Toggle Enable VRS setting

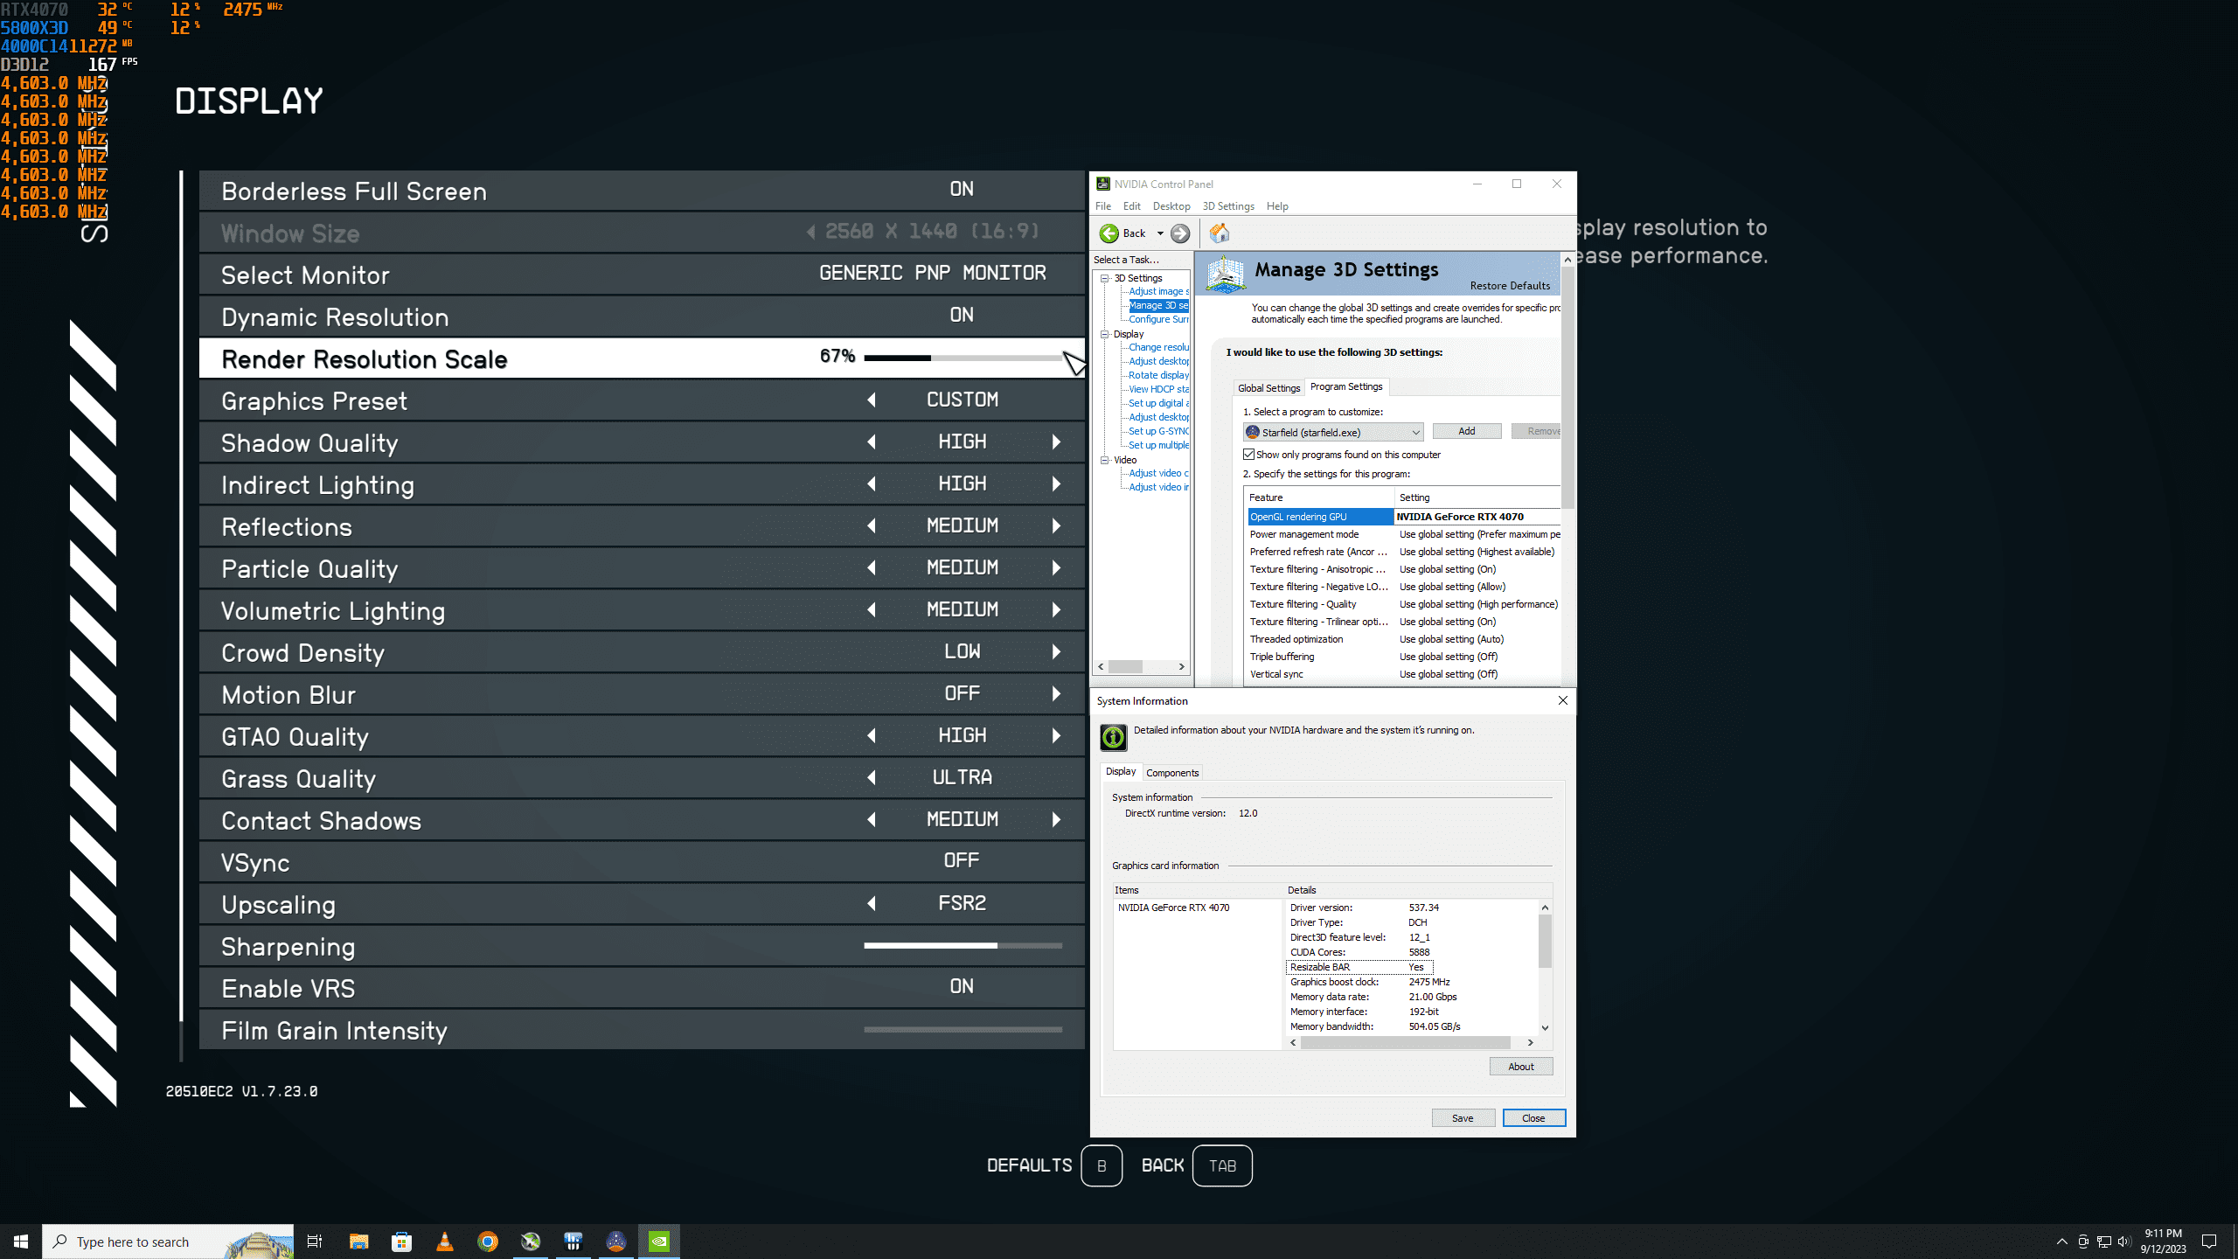(x=642, y=988)
